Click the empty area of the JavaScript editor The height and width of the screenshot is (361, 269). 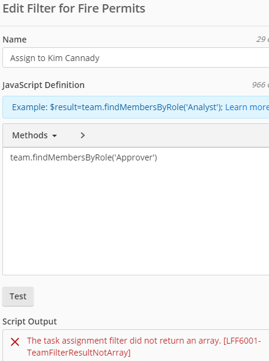click(x=136, y=219)
